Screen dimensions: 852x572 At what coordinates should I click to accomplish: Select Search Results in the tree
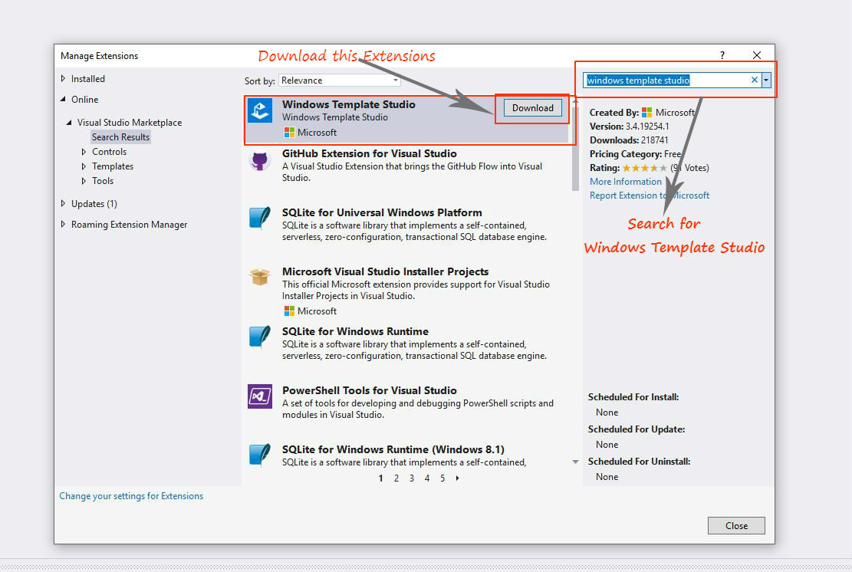[x=120, y=137]
